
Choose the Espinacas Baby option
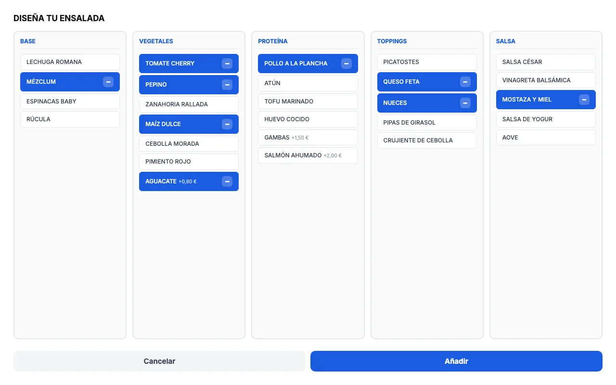(x=70, y=102)
